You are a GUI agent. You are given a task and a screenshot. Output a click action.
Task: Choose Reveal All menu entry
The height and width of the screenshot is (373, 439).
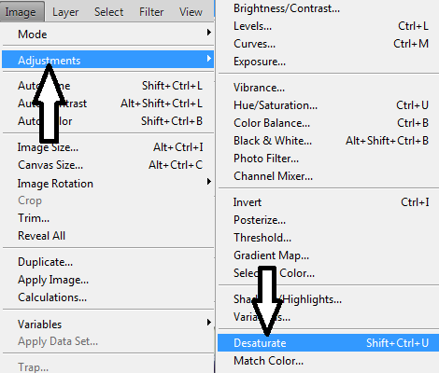(107, 236)
